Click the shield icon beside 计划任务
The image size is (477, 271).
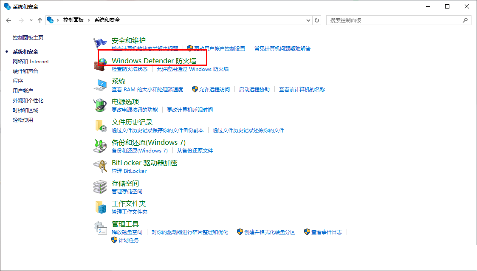tap(114, 240)
